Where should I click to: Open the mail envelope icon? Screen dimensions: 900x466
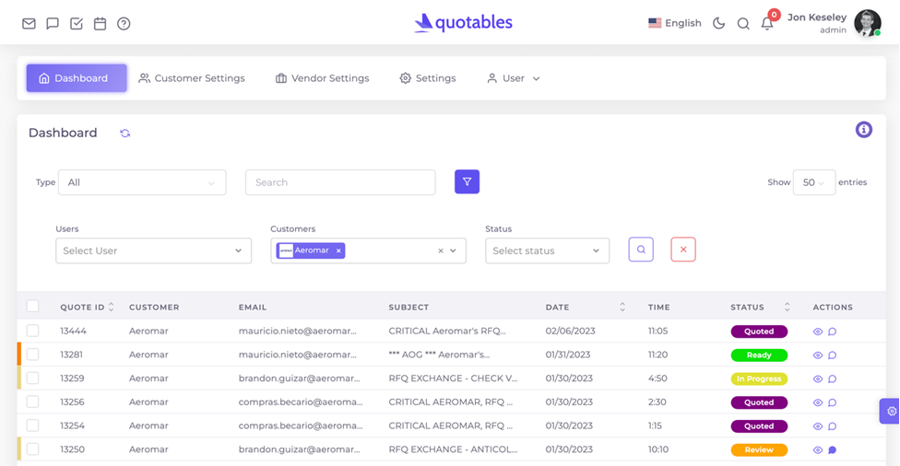point(29,24)
